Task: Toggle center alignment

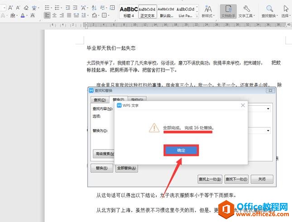Action: tap(54, 15)
